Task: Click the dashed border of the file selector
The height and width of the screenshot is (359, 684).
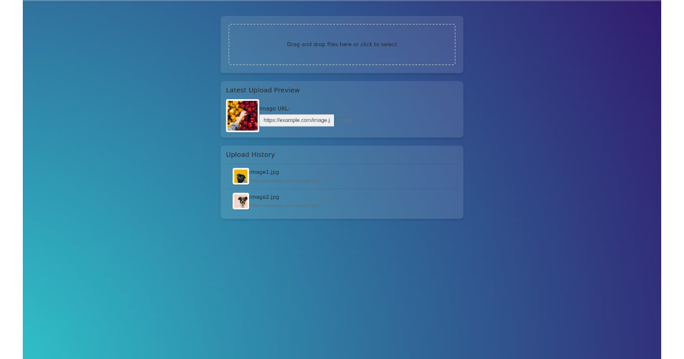Action: click(x=342, y=23)
